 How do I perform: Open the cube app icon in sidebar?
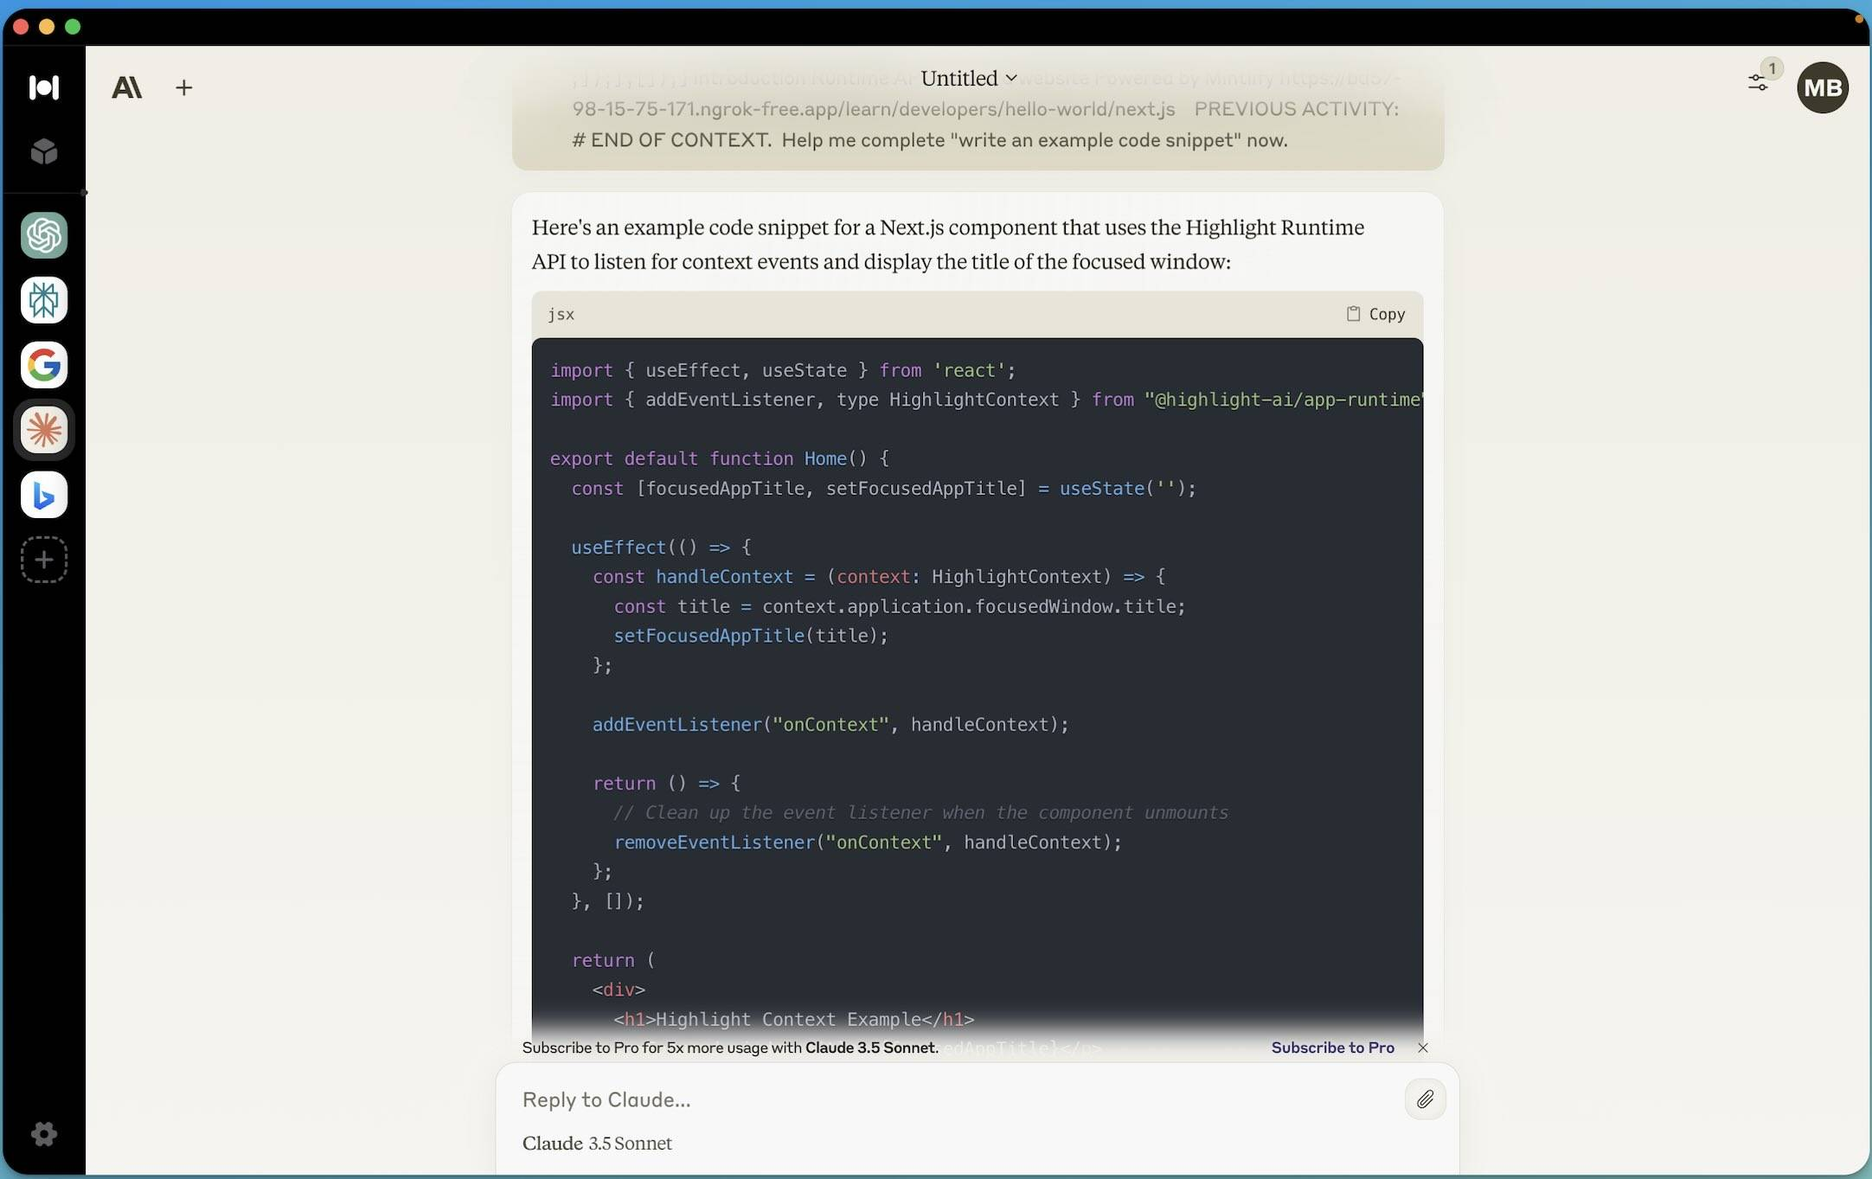coord(44,152)
